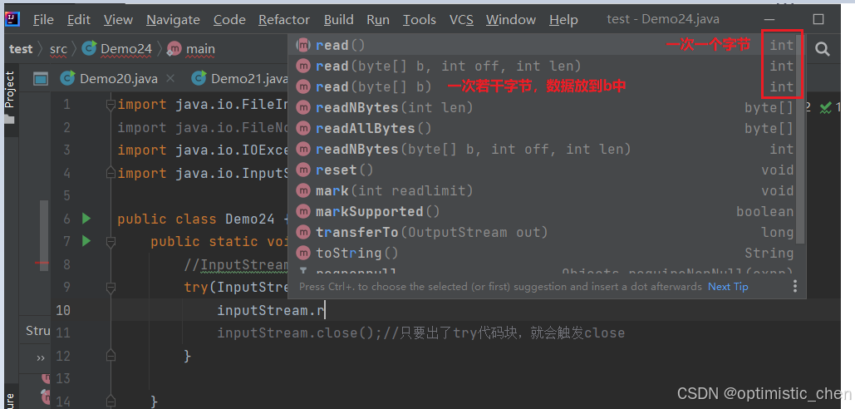This screenshot has height=409, width=855.
Task: Open the Tools menu
Action: [420, 20]
